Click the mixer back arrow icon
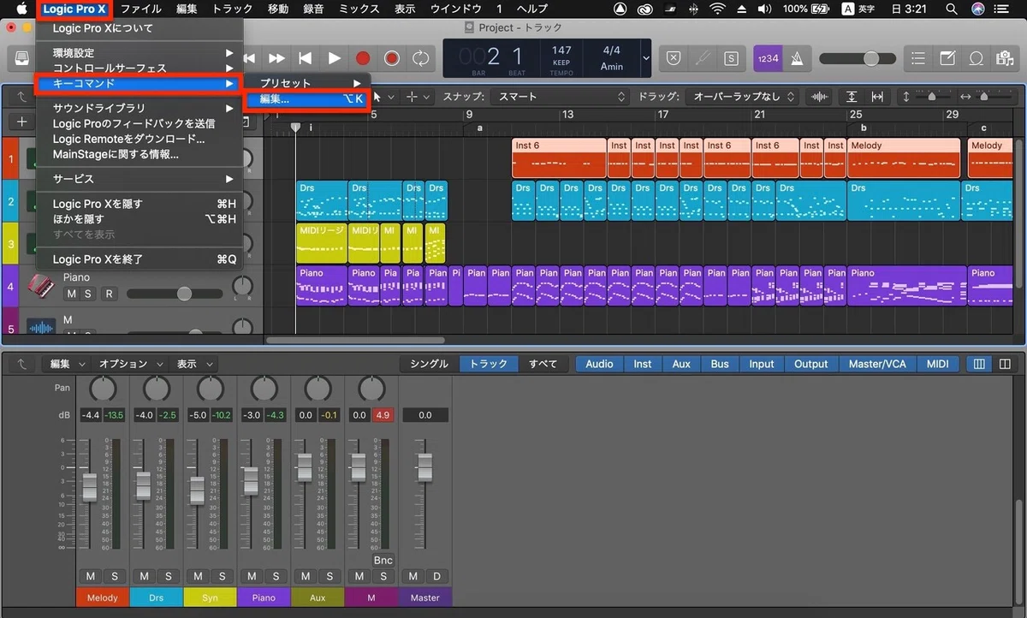The height and width of the screenshot is (618, 1027). (x=21, y=364)
